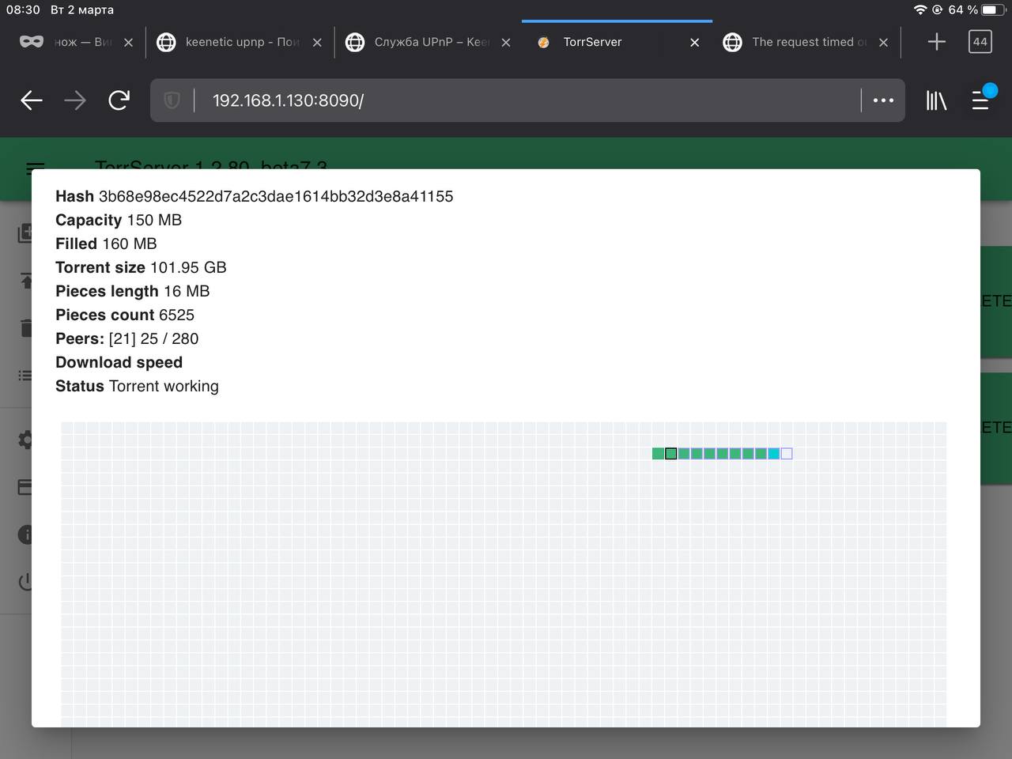Close The request timed out tab
Viewport: 1012px width, 759px height.
click(884, 43)
